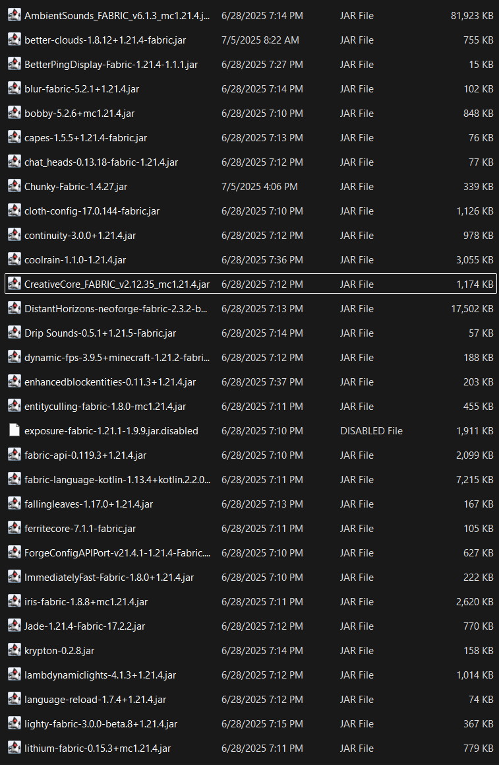The image size is (499, 765).
Task: Select the ForgeConfigAPIPort JAR file icon
Action: click(x=15, y=552)
